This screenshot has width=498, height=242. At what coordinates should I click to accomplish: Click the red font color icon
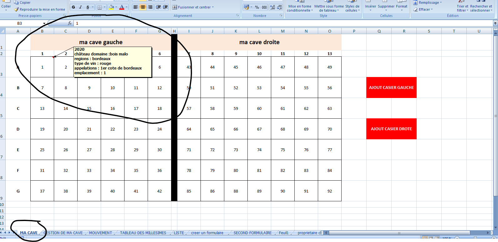[x=122, y=7]
